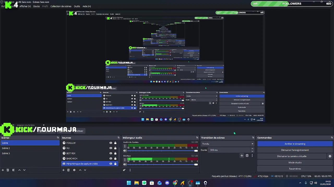Image resolution: width=334 pixels, height=187 pixels.
Task: Open advanced audio properties gears icon
Action: tap(124, 170)
